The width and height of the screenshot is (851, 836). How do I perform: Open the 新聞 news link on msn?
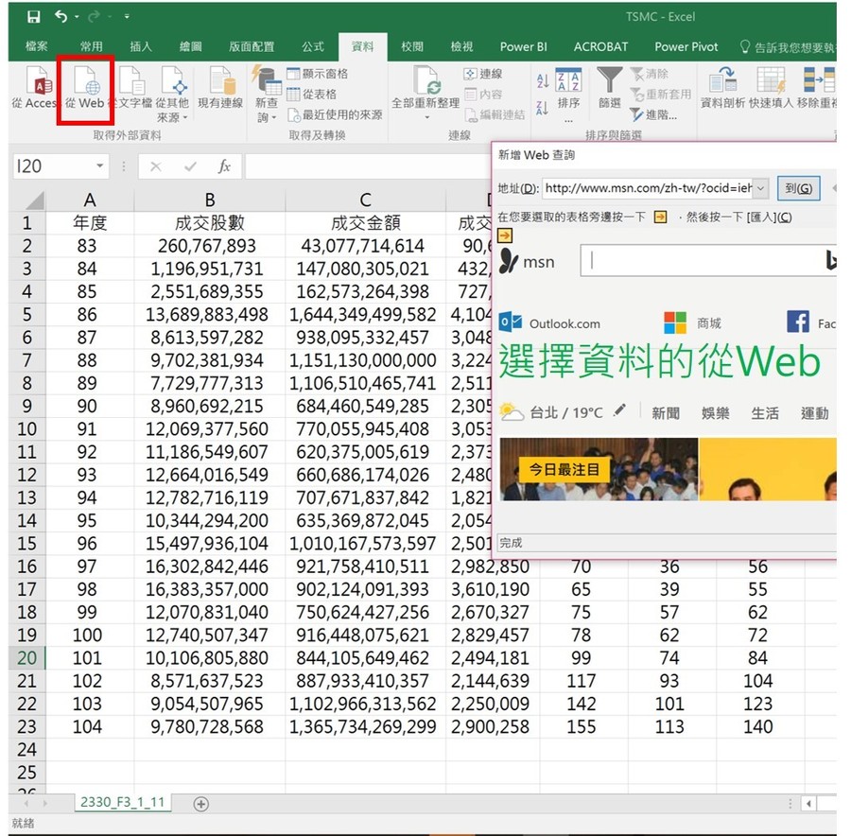point(666,413)
